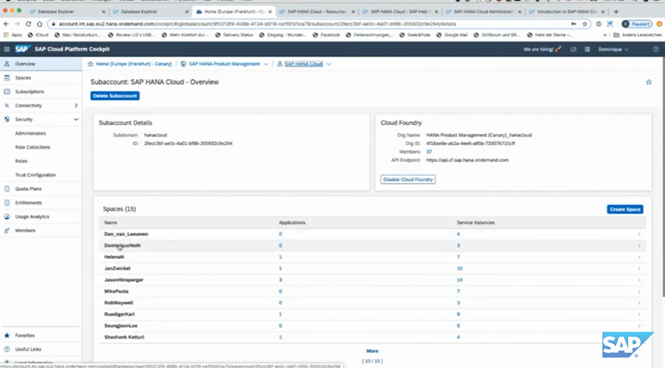Load more spaces with More link
Viewport: 665px width, 368px height.
pos(372,351)
